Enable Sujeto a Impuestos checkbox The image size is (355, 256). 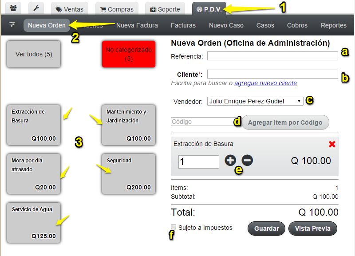pos(174,227)
